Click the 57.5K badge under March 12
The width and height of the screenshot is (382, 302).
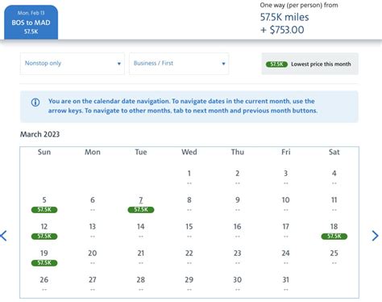pyautogui.click(x=44, y=237)
